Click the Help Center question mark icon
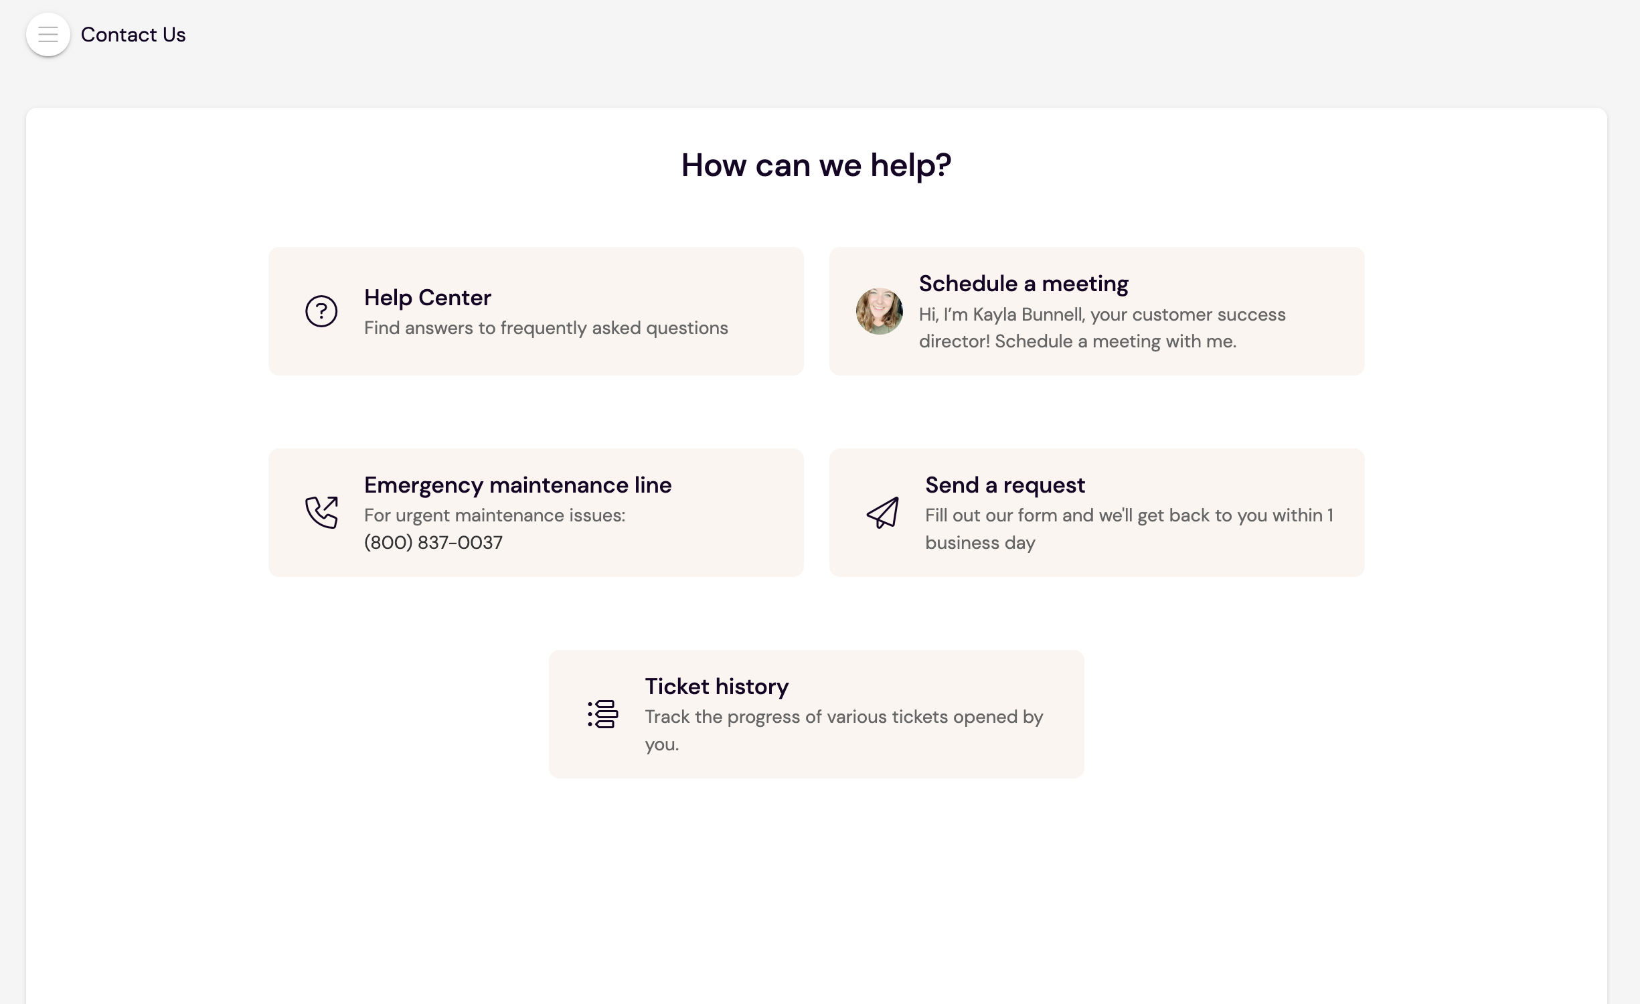The width and height of the screenshot is (1640, 1004). 321,311
